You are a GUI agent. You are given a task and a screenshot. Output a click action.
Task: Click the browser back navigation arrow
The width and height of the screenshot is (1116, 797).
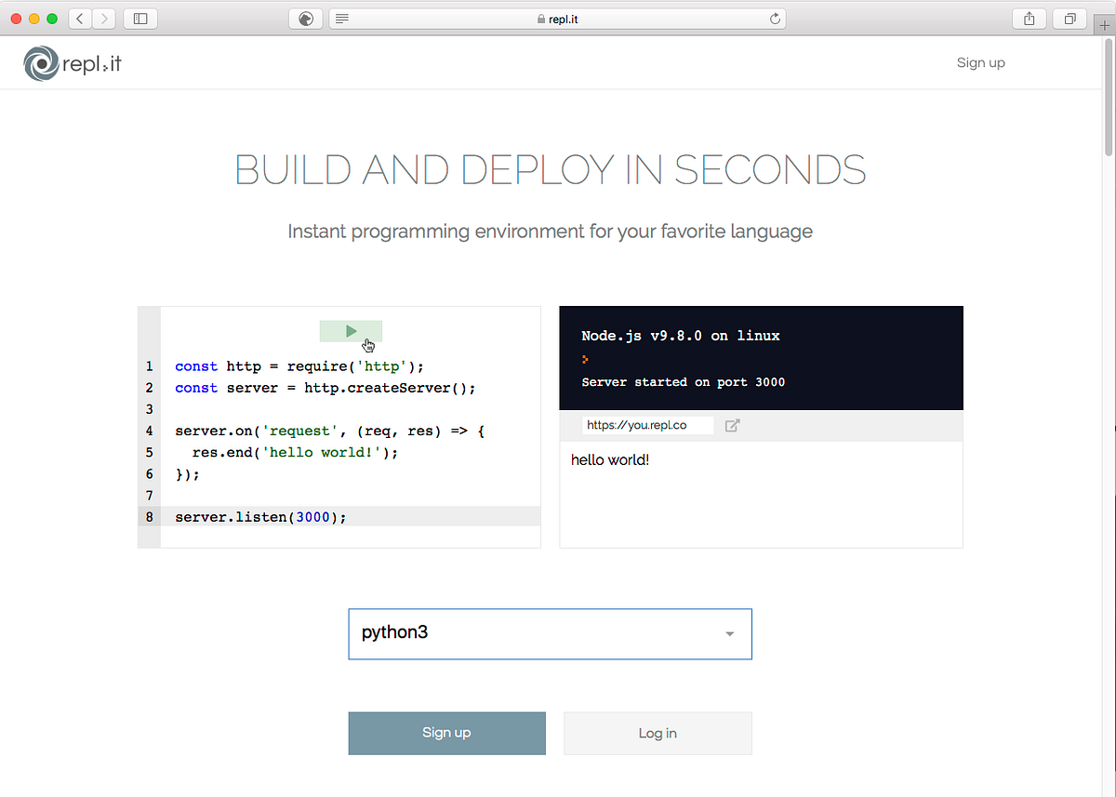tap(79, 18)
